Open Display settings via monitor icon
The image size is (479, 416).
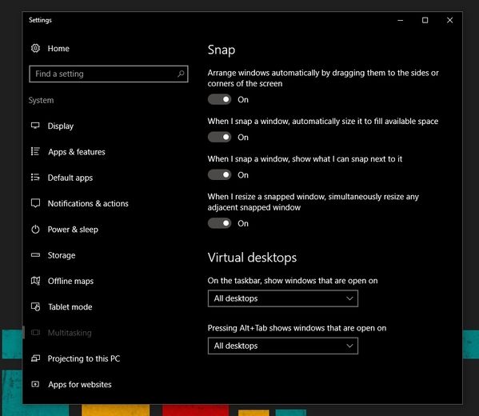[x=35, y=126]
